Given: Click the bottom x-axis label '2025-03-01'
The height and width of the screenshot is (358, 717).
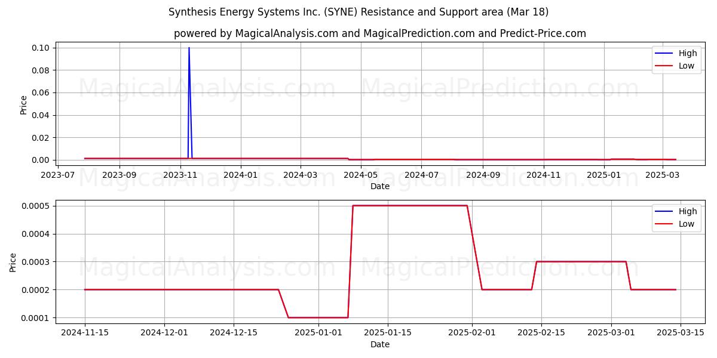Looking at the screenshot, I should pos(611,333).
